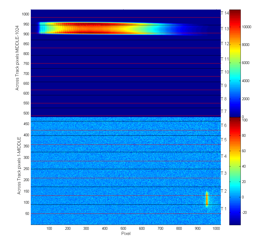Click x-axis tick label 100
Viewport: 279px width, 239px height.
[49, 228]
